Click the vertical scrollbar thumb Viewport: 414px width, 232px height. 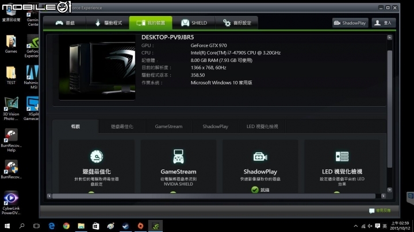[x=389, y=109]
